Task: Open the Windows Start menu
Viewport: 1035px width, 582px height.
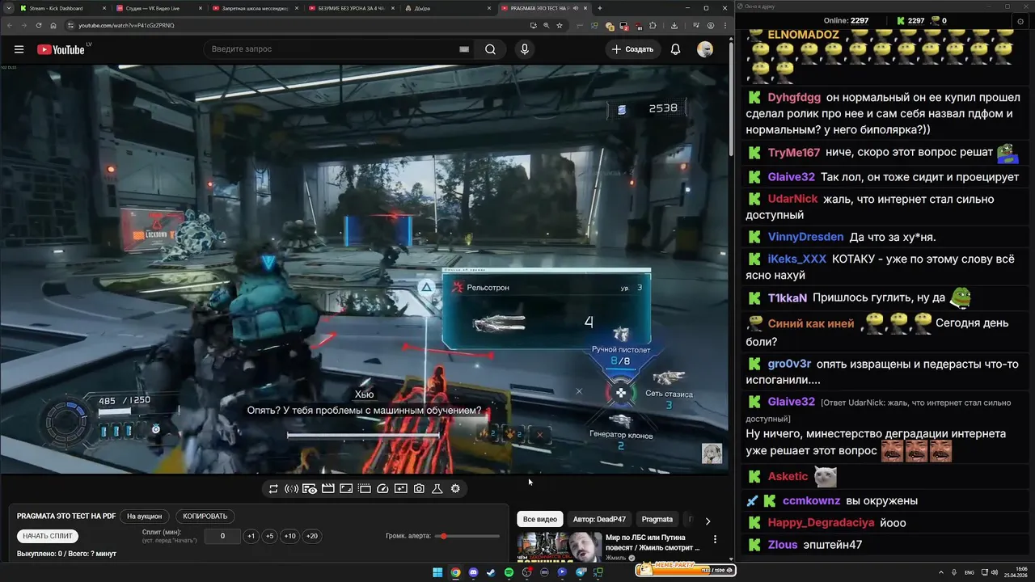Action: coord(437,572)
